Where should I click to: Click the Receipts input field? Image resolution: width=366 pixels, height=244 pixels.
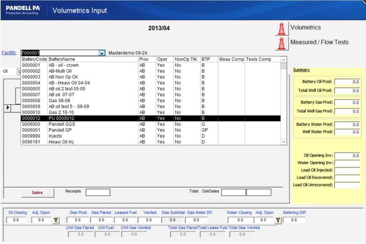(x=98, y=192)
